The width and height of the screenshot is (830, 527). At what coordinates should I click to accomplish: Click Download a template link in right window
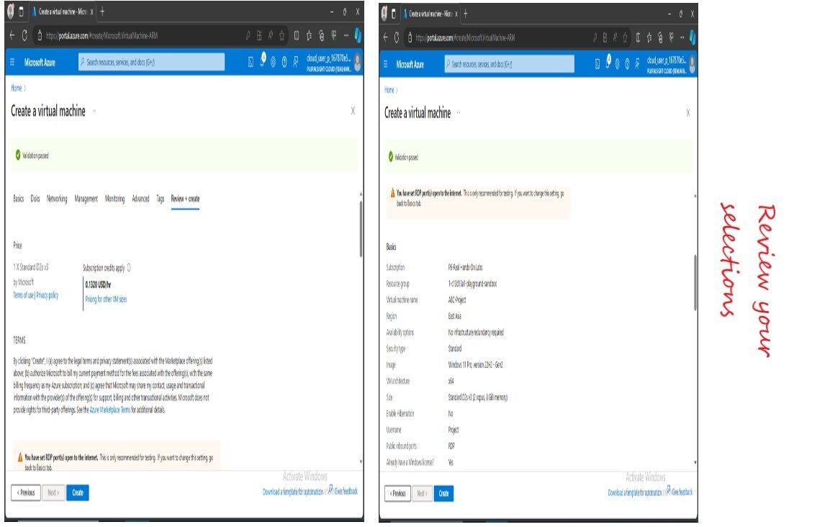click(x=635, y=492)
